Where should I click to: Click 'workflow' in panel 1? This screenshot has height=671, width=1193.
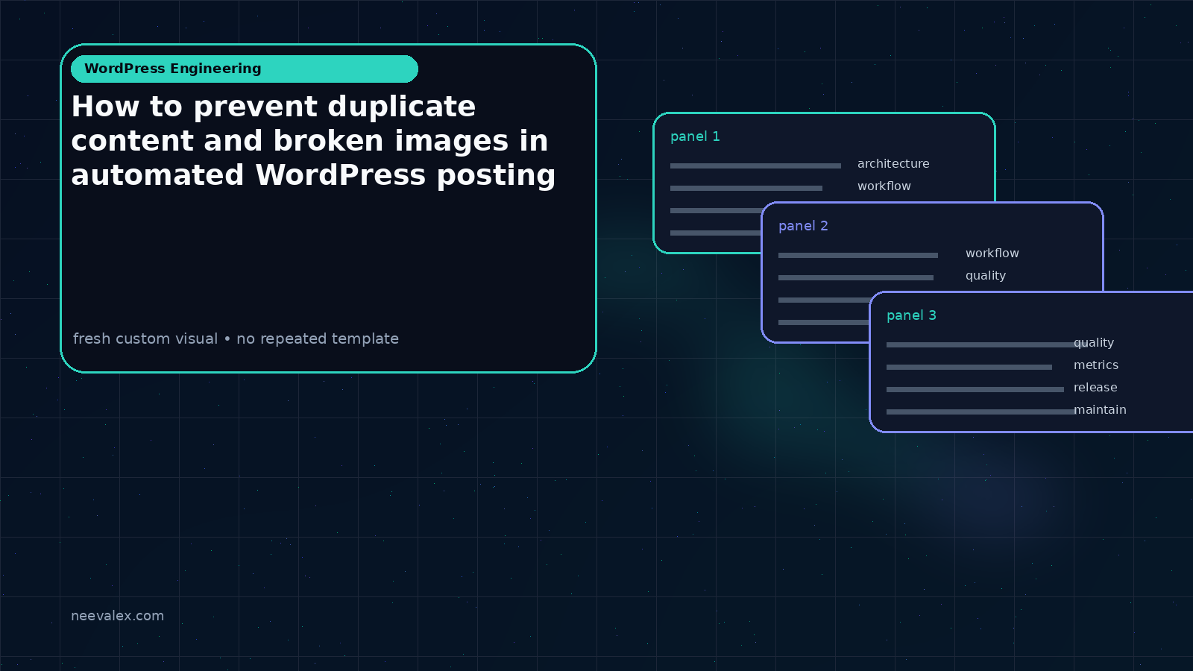[884, 186]
